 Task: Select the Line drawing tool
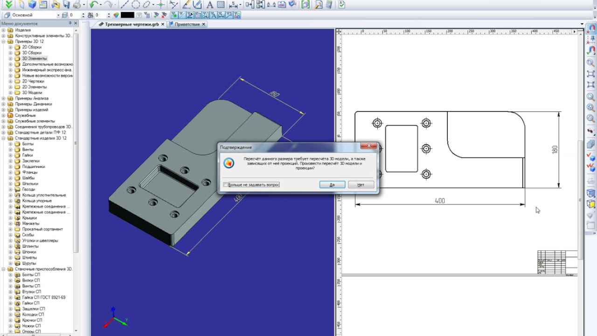pyautogui.click(x=125, y=5)
